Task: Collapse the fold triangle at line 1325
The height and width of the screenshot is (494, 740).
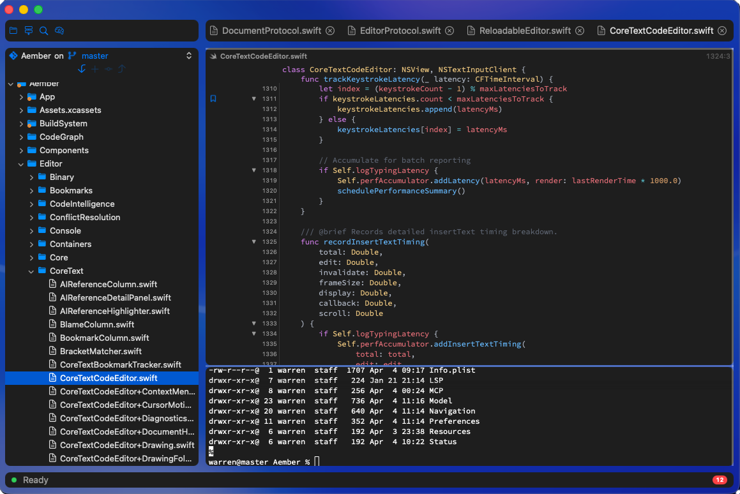Action: point(254,242)
